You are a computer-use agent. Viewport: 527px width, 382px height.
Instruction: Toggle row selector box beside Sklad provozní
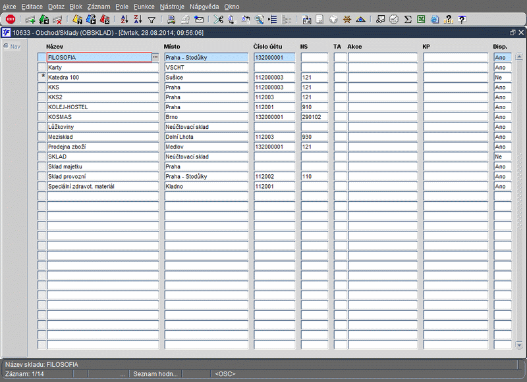[42, 176]
